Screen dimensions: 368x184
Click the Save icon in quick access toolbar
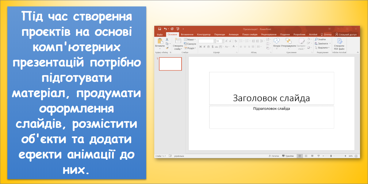click(x=159, y=29)
